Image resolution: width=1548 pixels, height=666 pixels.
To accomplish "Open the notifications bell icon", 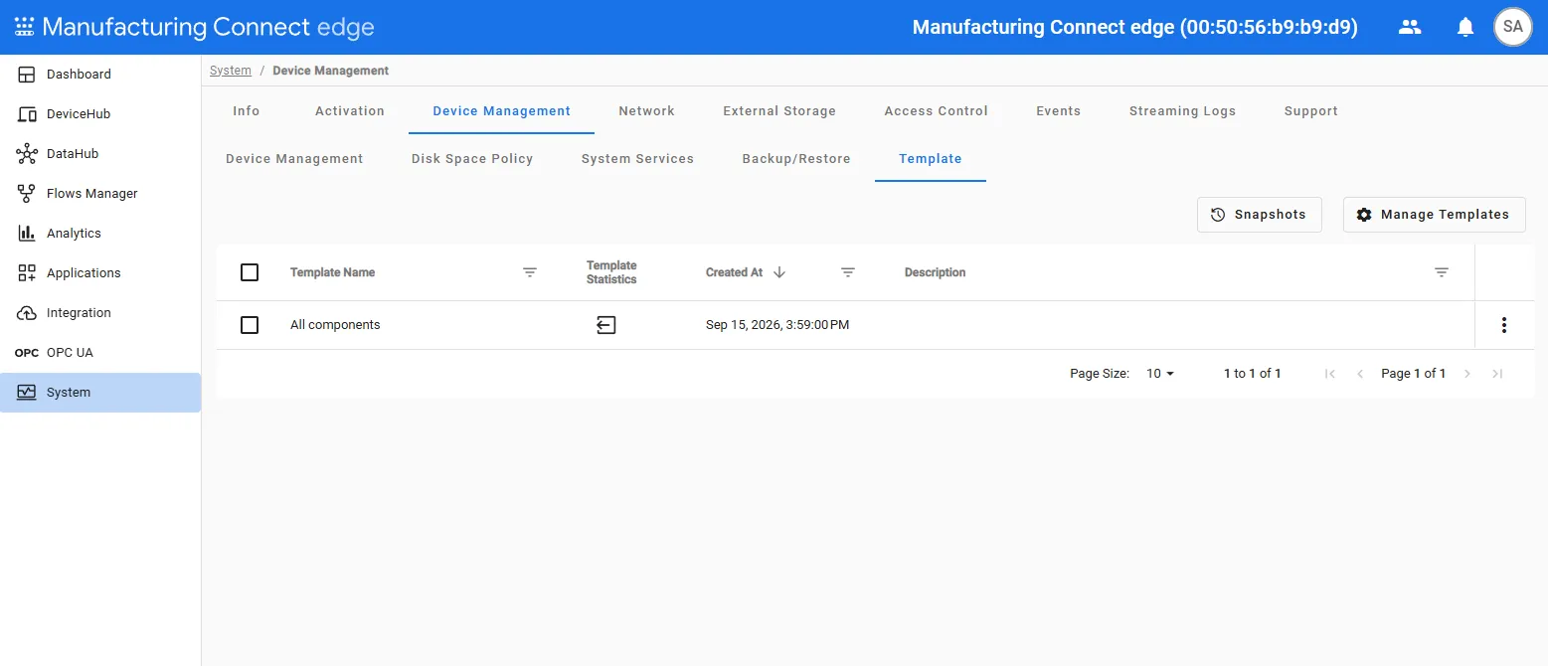I will pyautogui.click(x=1464, y=27).
